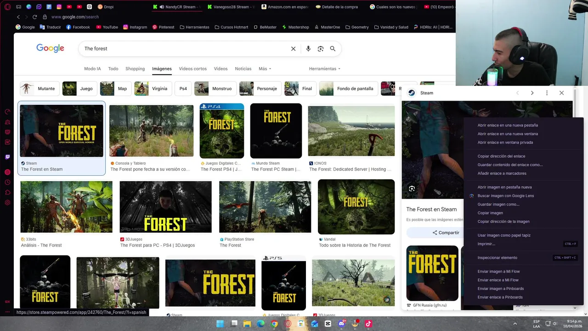This screenshot has width=588, height=331.
Task: Open the Vanidad y Salud bookmarks folder
Action: pyautogui.click(x=391, y=27)
